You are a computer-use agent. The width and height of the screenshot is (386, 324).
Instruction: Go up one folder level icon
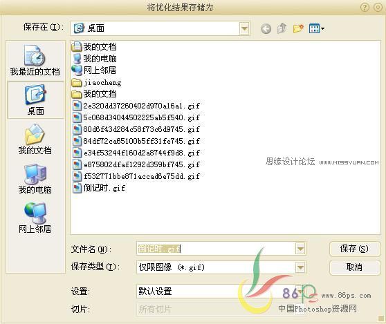point(282,28)
